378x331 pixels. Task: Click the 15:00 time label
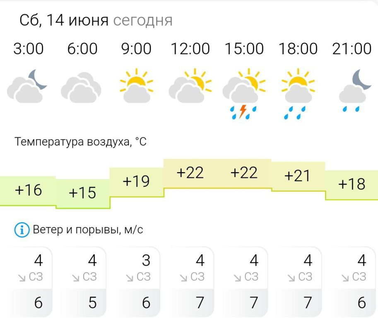click(244, 49)
